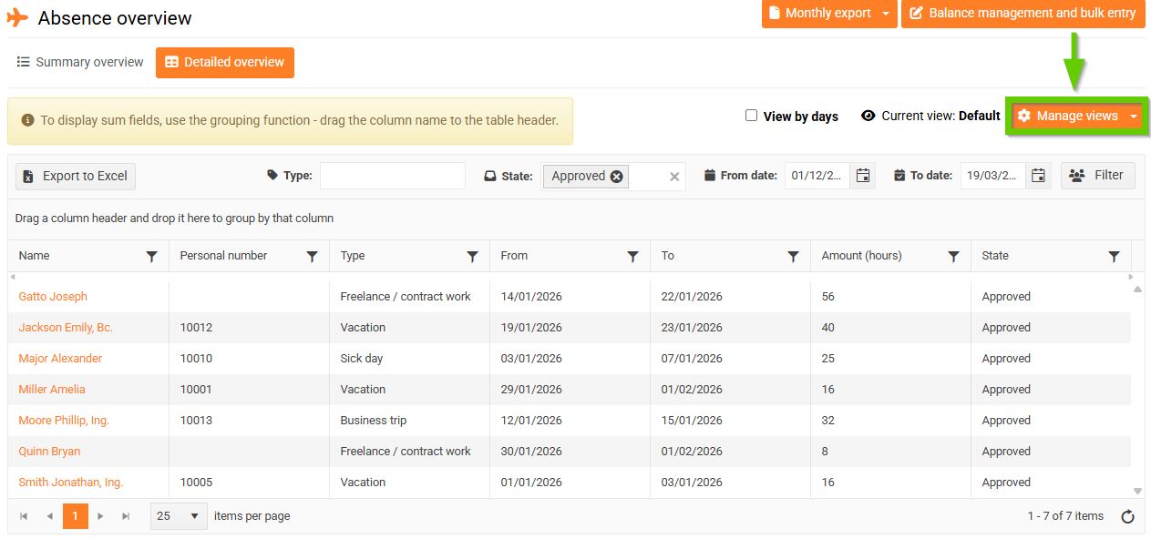
Task: Click the Export to Excel button
Action: [x=76, y=176]
